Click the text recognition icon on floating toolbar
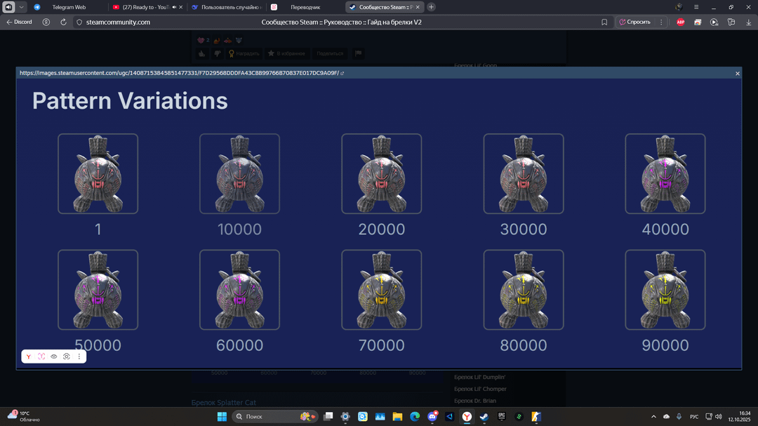758x426 pixels. (x=41, y=357)
